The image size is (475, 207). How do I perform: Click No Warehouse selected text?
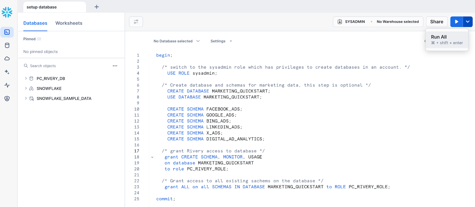[x=398, y=22]
